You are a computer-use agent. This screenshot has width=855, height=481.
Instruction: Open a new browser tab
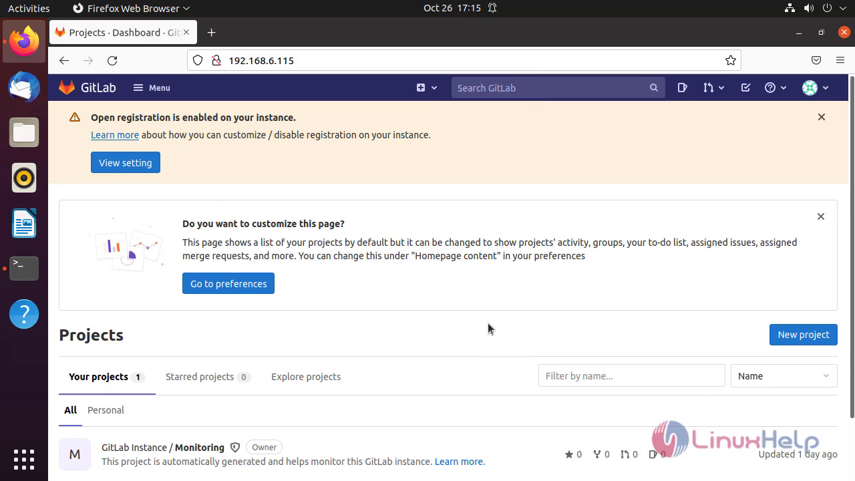click(x=211, y=32)
